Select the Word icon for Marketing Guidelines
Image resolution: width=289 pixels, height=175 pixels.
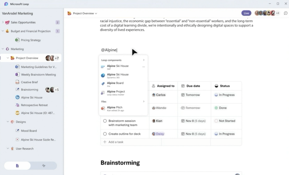coord(17,67)
